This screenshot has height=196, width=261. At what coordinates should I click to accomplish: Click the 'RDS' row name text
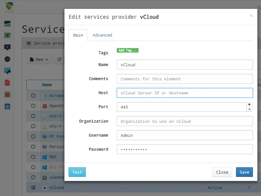(x=53, y=157)
